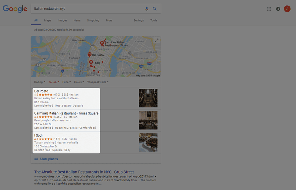The height and width of the screenshot is (190, 296).
Task: Click 'Family-style Italian restaurant' description
Action: point(53,120)
